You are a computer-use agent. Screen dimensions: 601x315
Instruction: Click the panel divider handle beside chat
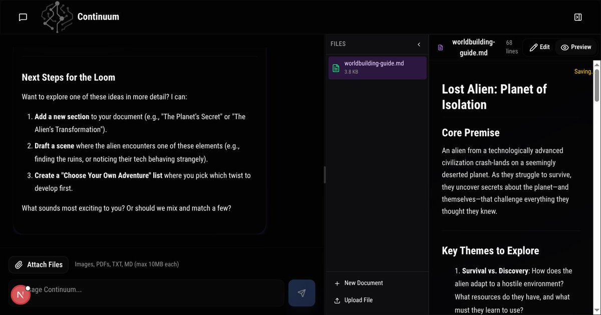pos(325,175)
